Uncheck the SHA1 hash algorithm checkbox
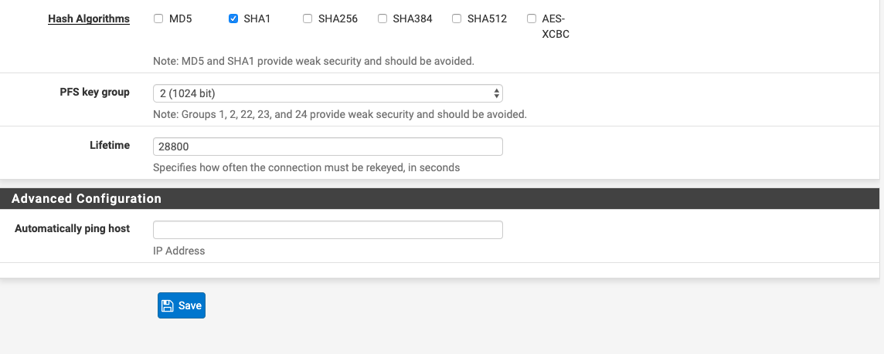 (233, 19)
